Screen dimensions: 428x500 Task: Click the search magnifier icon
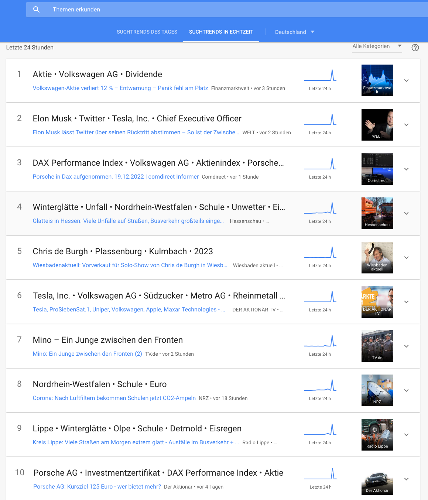(x=36, y=9)
